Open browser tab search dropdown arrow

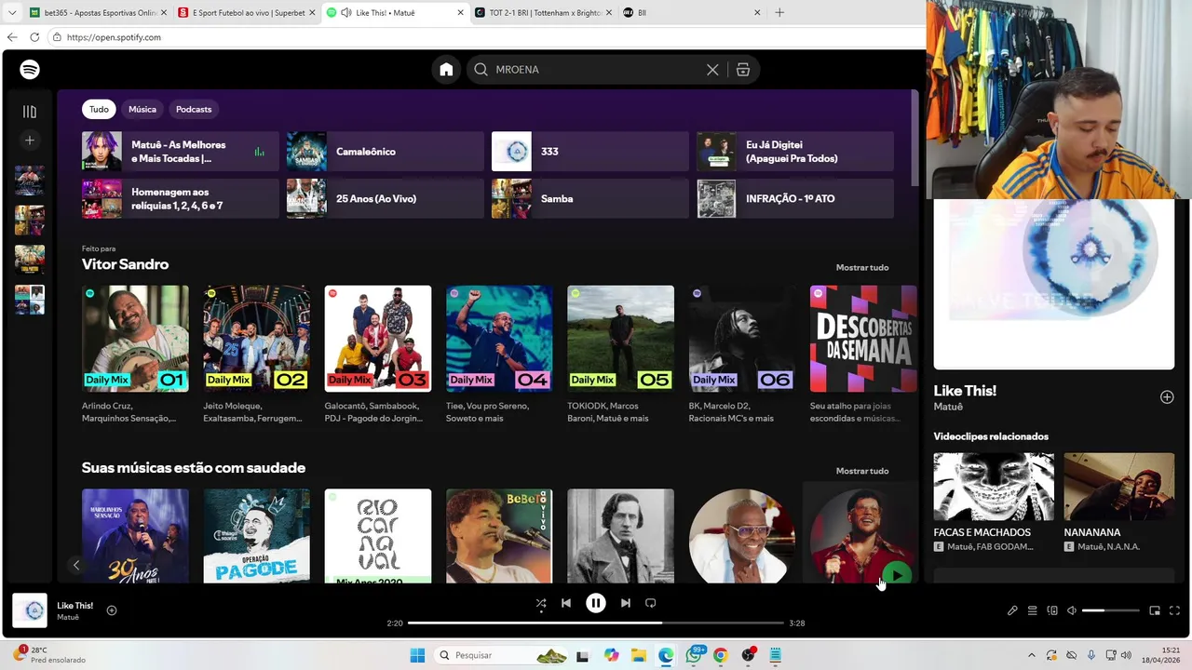click(x=12, y=13)
